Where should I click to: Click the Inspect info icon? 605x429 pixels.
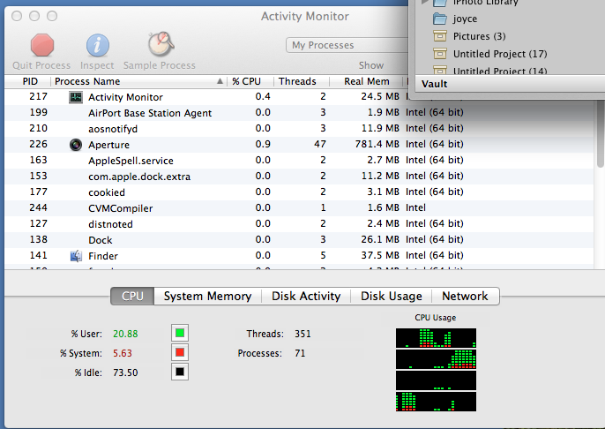pyautogui.click(x=97, y=46)
